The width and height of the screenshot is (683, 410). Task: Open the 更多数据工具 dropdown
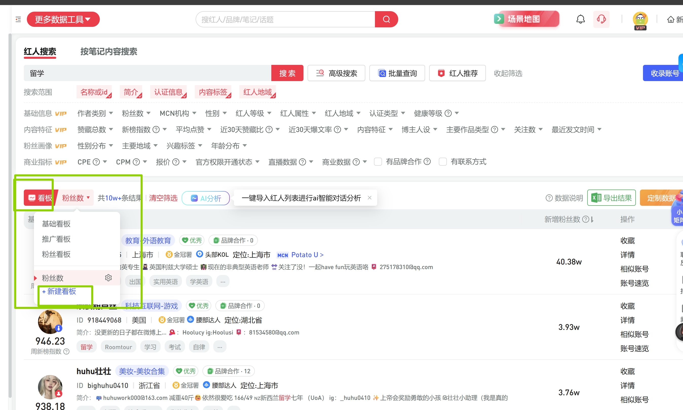[x=63, y=19]
